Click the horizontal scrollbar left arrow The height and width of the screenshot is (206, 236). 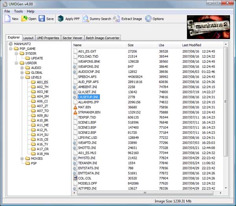click(x=74, y=193)
